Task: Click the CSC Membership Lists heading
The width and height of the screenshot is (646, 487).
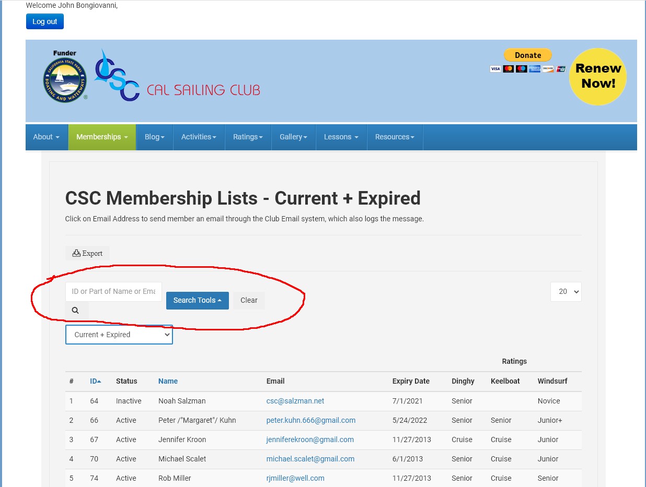Action: tap(243, 198)
